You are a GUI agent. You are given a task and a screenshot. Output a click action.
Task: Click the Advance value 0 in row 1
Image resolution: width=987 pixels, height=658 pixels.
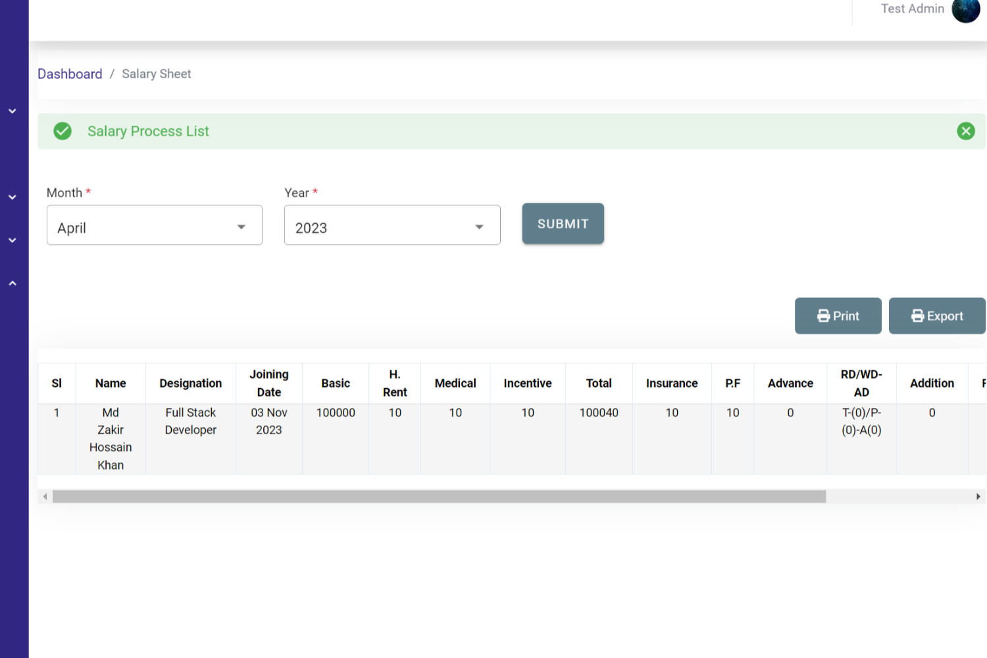(x=790, y=413)
